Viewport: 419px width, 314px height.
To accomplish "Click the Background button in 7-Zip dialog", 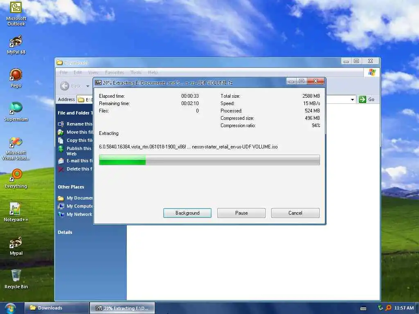I will tap(187, 213).
